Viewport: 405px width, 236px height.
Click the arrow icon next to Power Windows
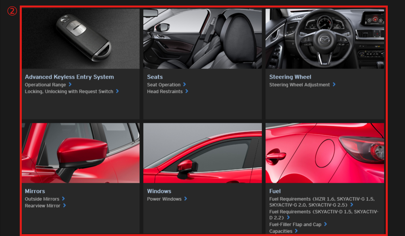coord(186,199)
